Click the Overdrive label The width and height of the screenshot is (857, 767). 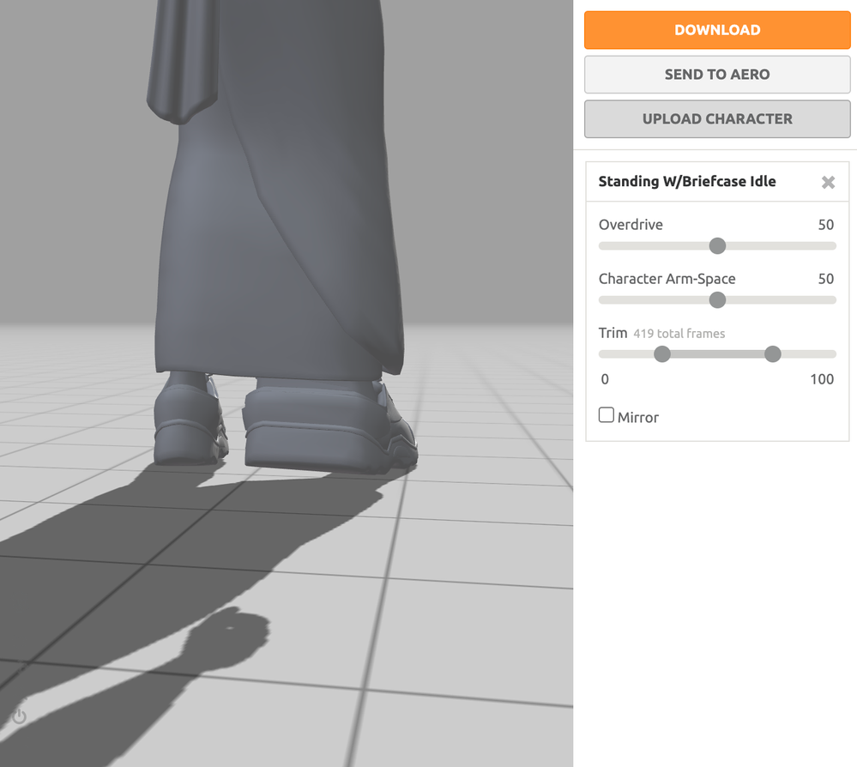tap(631, 225)
